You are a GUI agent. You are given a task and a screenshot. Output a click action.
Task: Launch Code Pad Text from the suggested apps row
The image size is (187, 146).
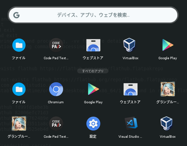point(56,45)
